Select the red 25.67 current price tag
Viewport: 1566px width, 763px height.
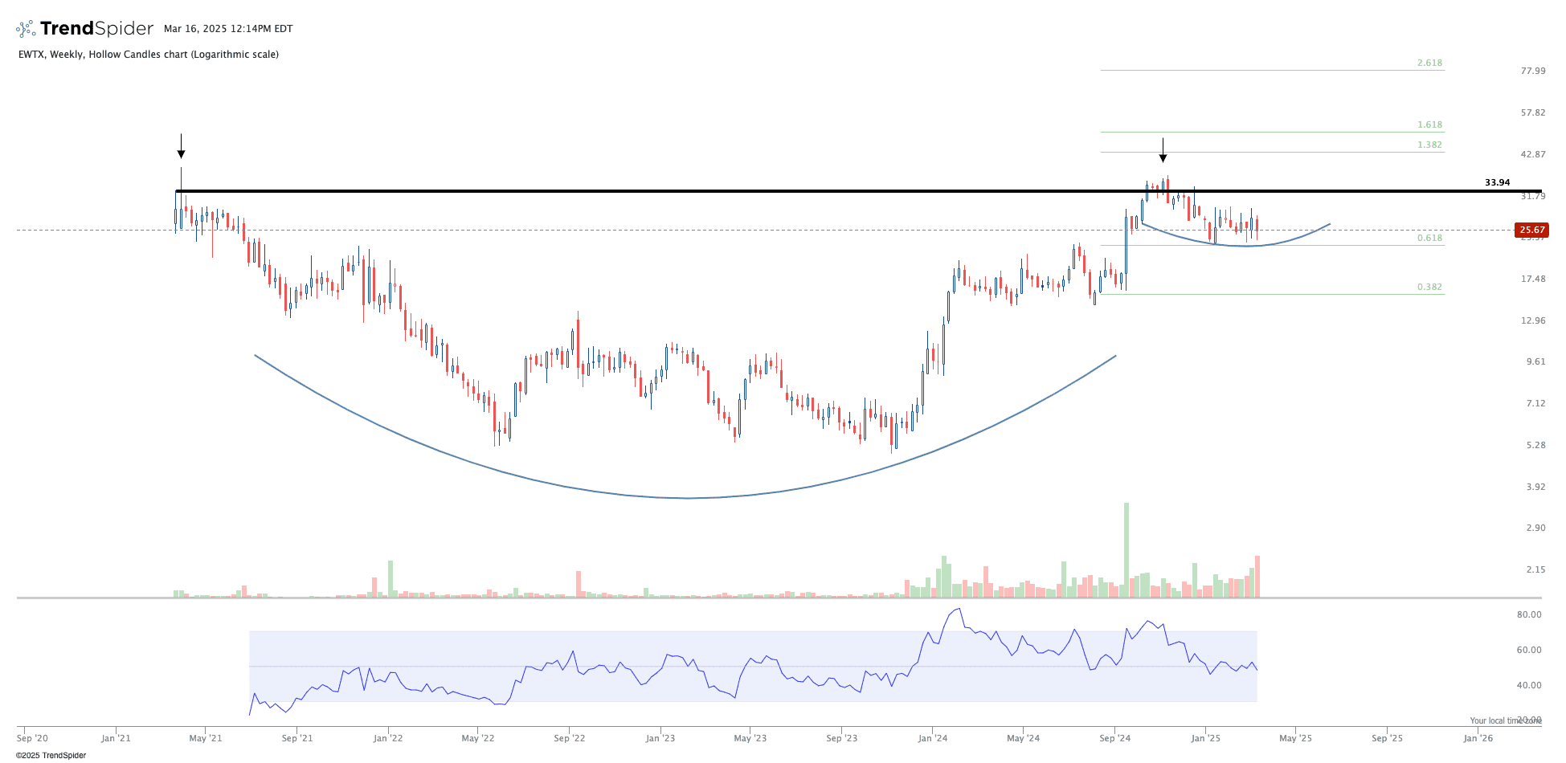[x=1531, y=231]
